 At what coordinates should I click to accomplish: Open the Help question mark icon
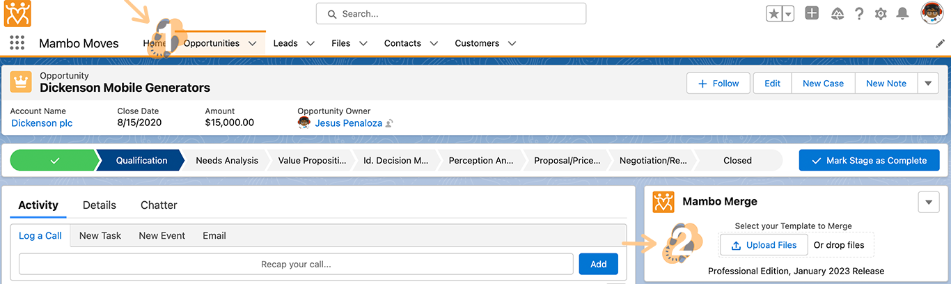click(860, 14)
